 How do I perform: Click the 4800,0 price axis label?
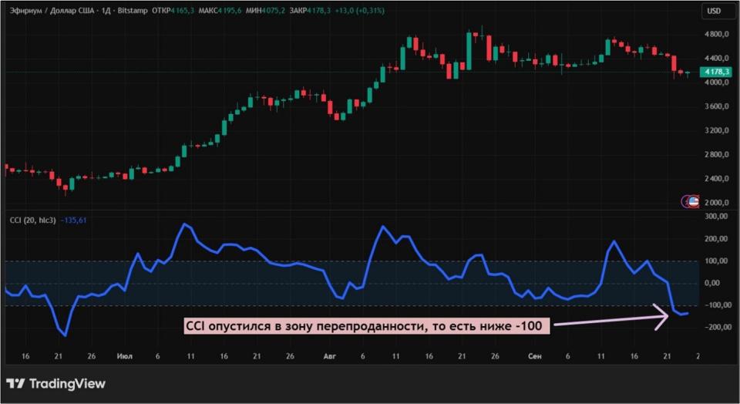(716, 35)
